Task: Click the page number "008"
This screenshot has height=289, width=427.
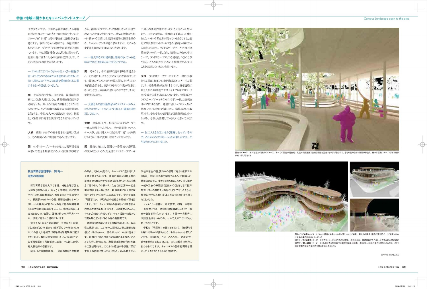Action: (23, 267)
